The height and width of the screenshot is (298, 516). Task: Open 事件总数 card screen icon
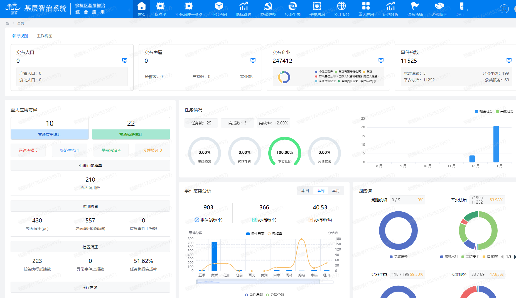(509, 60)
